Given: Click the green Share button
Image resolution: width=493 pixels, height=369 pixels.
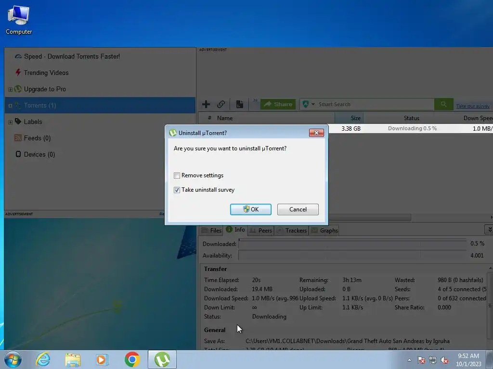Looking at the screenshot, I should click(278, 104).
